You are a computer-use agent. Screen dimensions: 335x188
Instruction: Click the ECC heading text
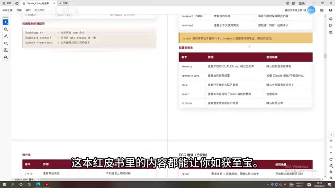(193, 155)
